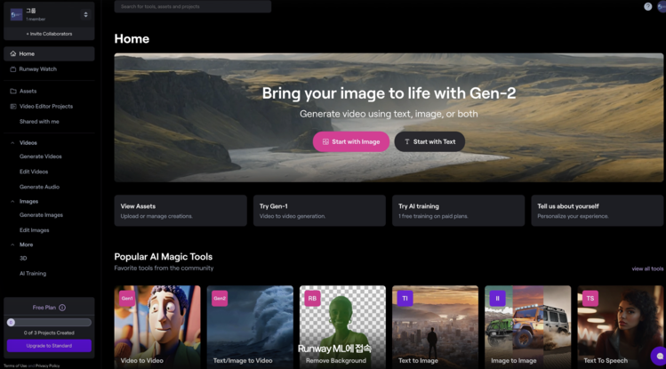The width and height of the screenshot is (666, 369).
Task: Open Text To Speech tool thumbnail
Action: (620, 327)
